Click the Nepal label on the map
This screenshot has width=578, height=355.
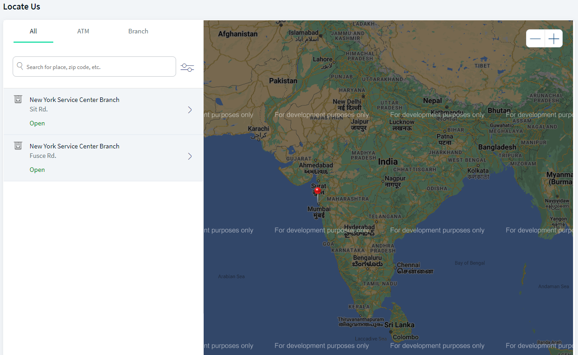432,101
